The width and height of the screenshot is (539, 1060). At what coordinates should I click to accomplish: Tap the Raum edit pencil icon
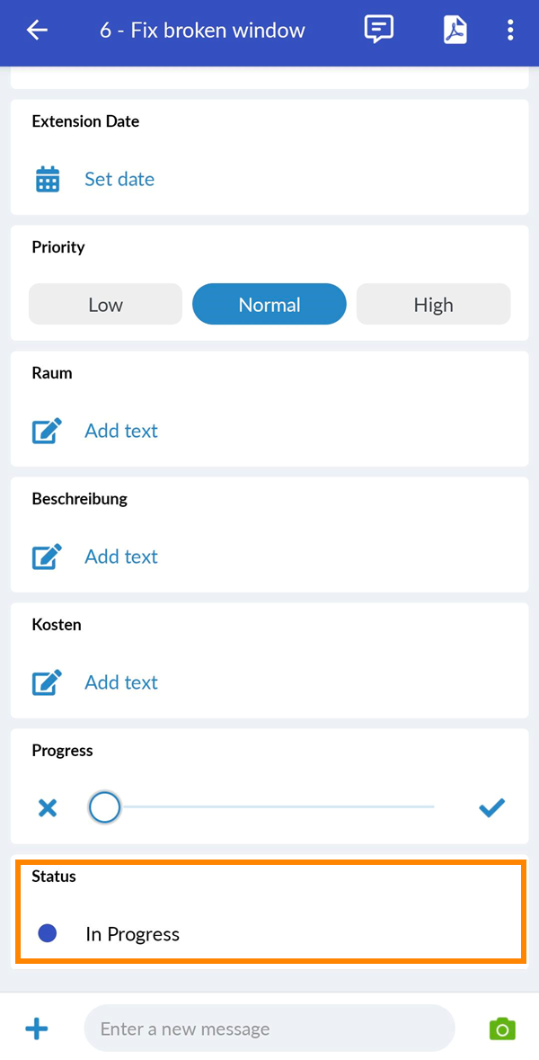(x=48, y=431)
